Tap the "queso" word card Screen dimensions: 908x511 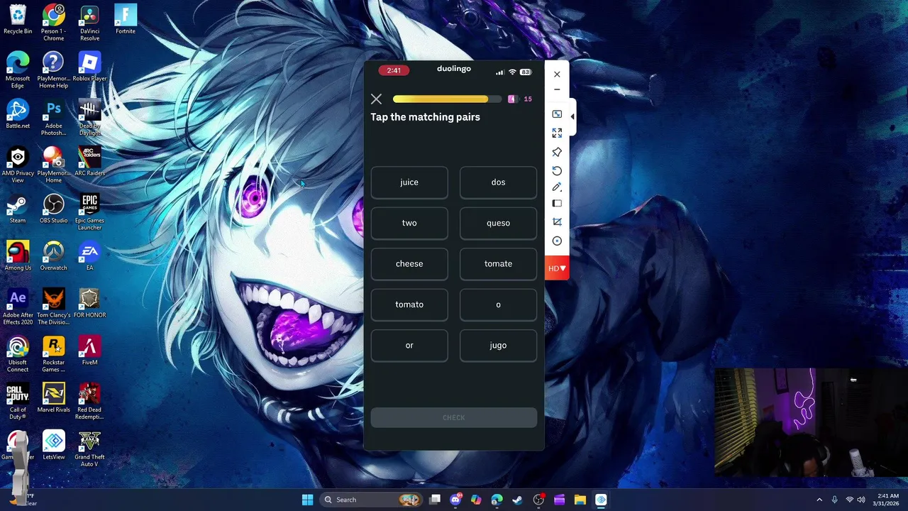(498, 223)
